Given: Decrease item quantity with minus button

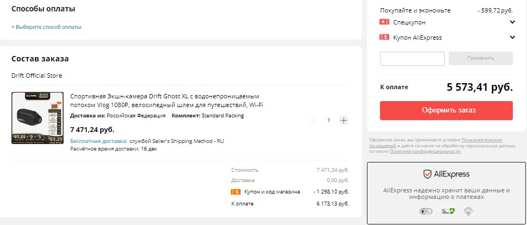Looking at the screenshot, I should (x=313, y=120).
